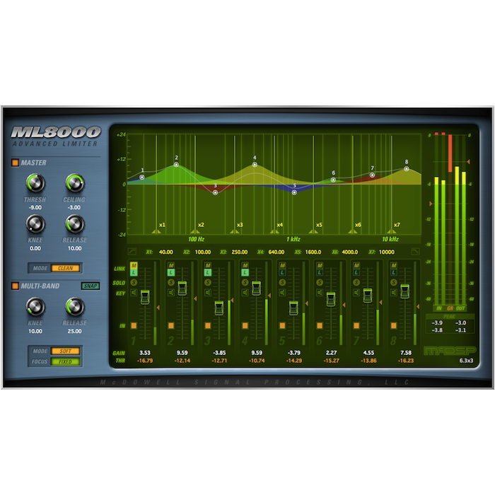495x495 pixels.
Task: Click band 6 gain fader handle
Action: [331, 299]
